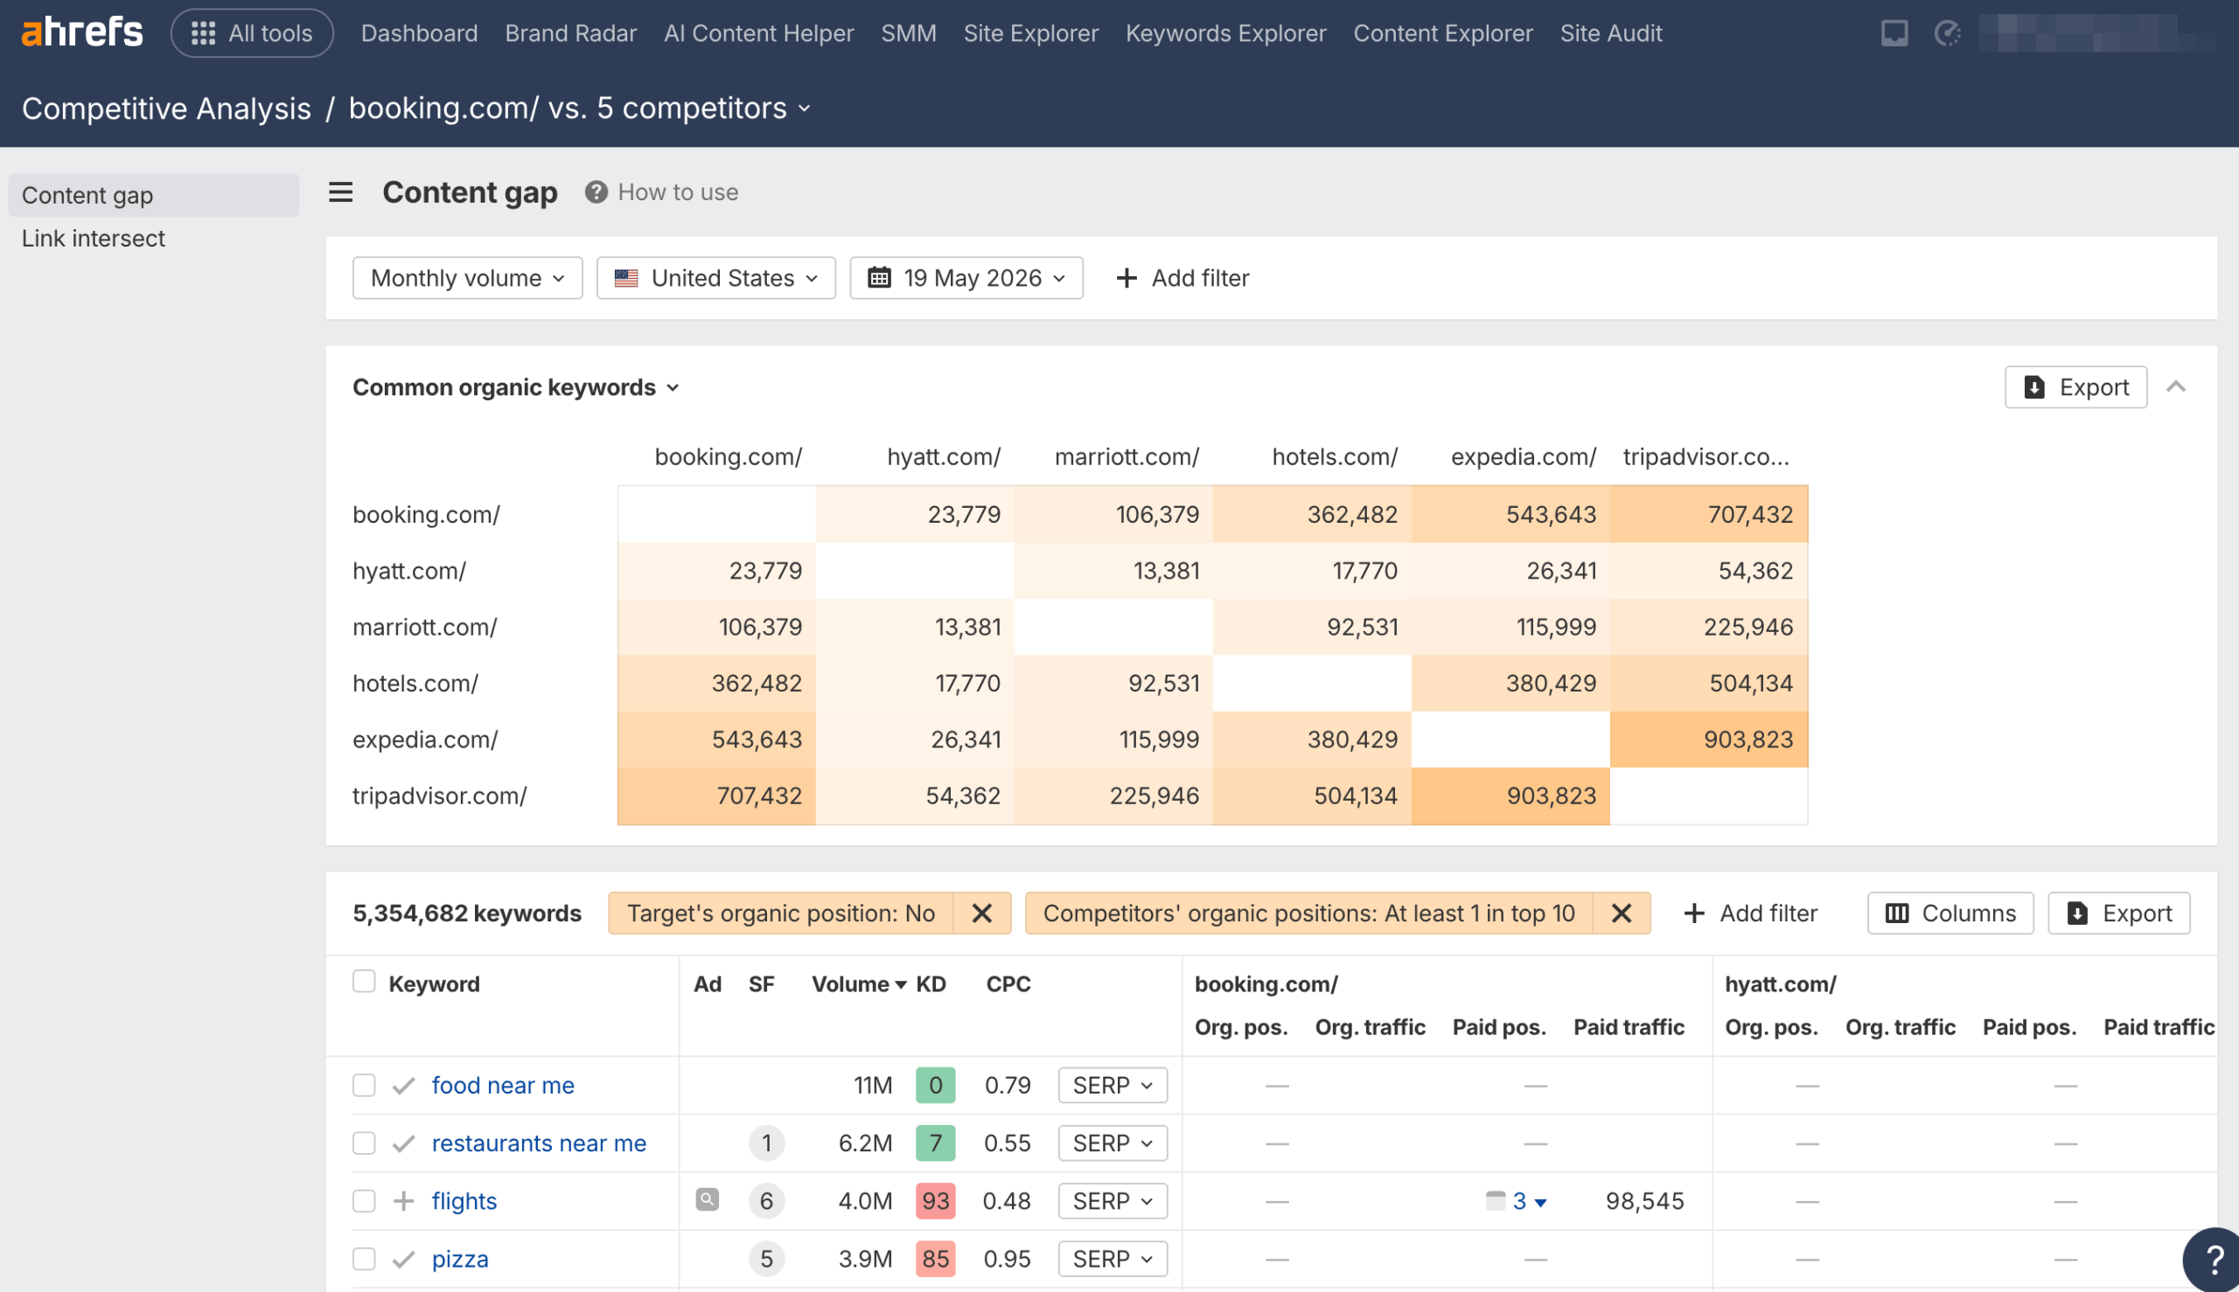
Task: Open the Columns settings button
Action: point(1950,913)
